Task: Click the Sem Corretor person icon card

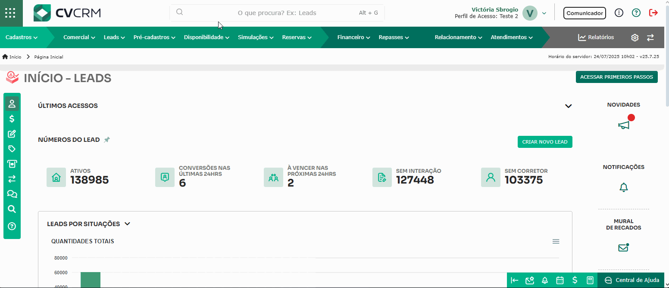Action: tap(491, 177)
